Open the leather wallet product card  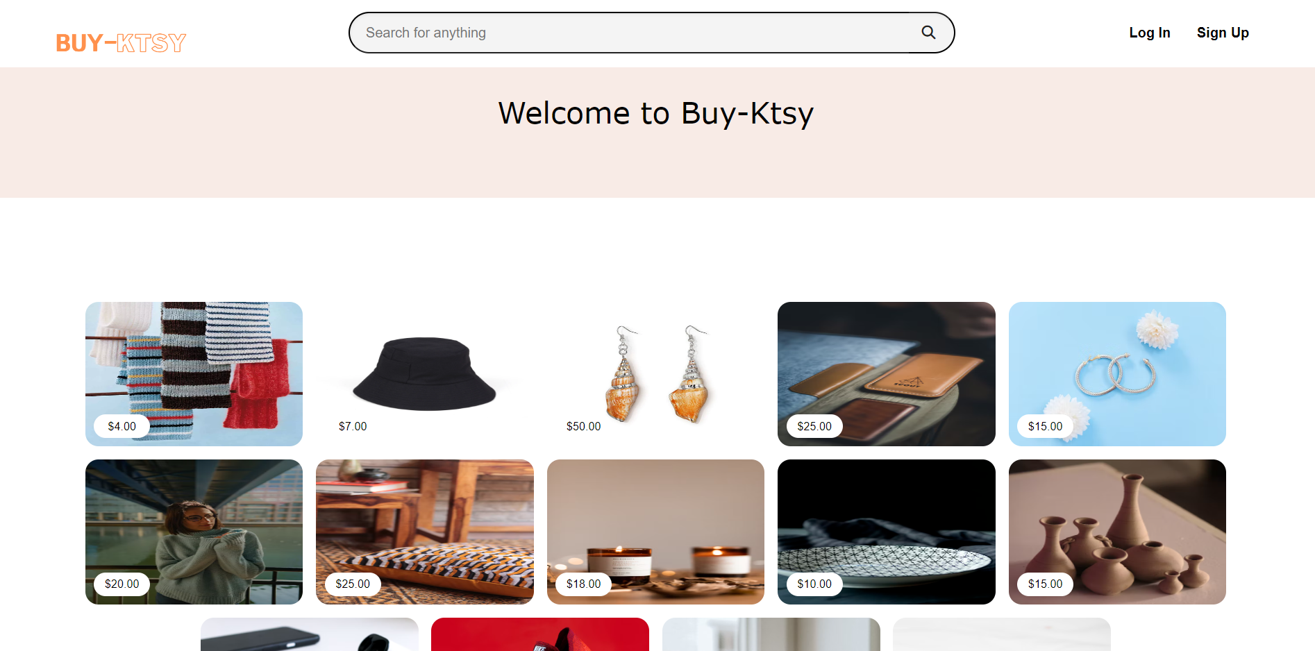(x=887, y=374)
